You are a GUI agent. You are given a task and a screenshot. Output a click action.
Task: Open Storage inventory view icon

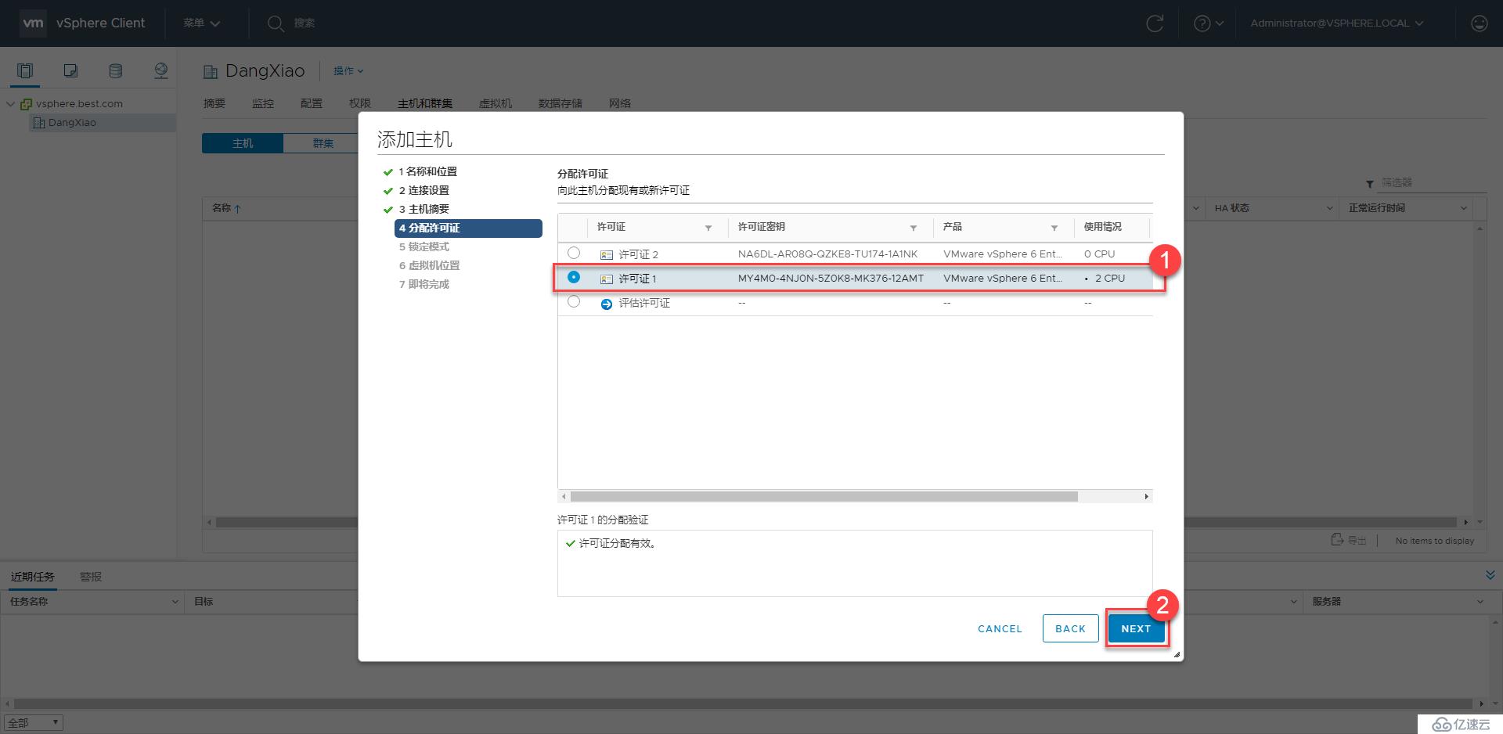tap(115, 71)
